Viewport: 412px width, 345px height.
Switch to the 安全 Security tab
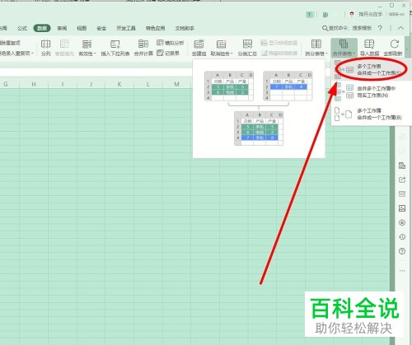[101, 28]
